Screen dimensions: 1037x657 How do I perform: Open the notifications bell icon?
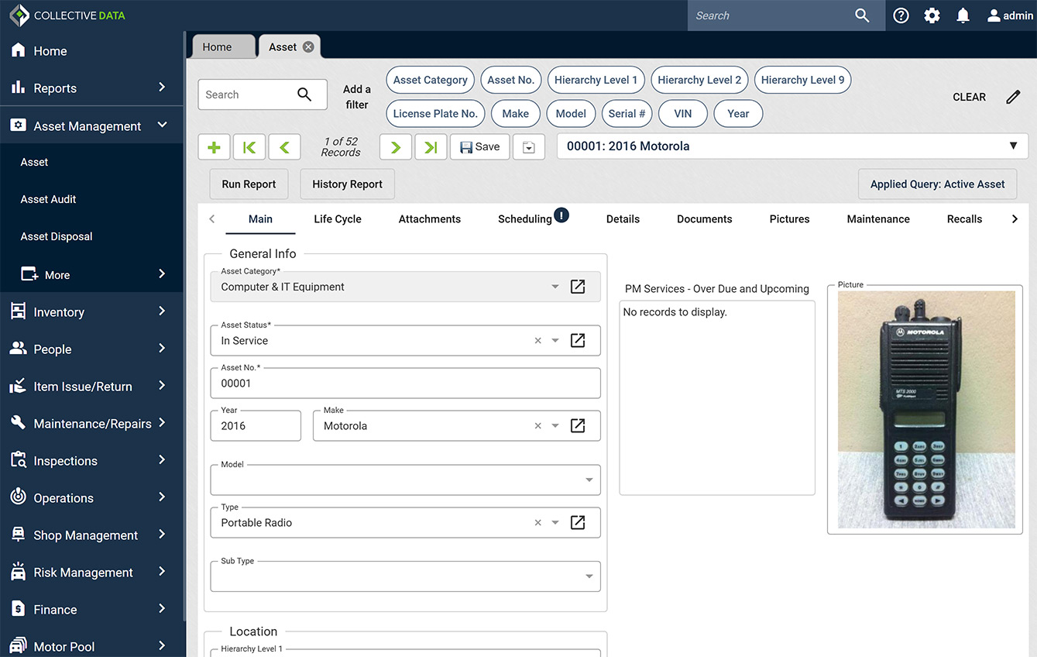963,15
